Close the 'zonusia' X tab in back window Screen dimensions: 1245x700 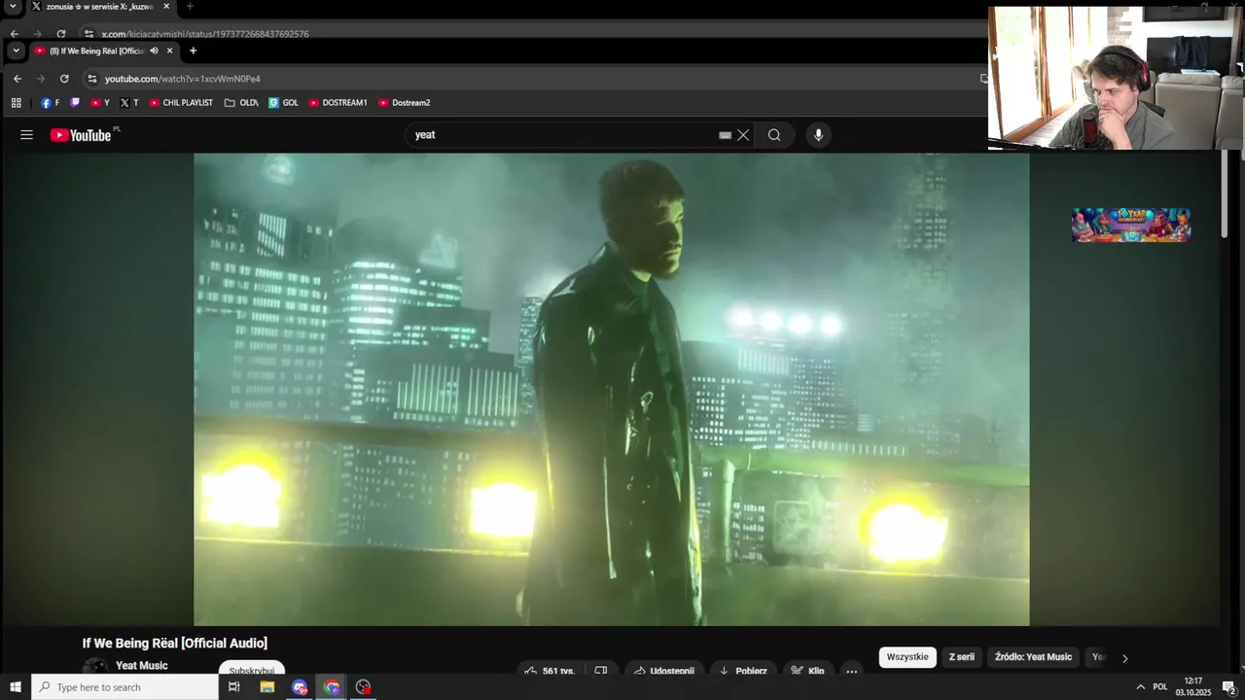pyautogui.click(x=166, y=6)
